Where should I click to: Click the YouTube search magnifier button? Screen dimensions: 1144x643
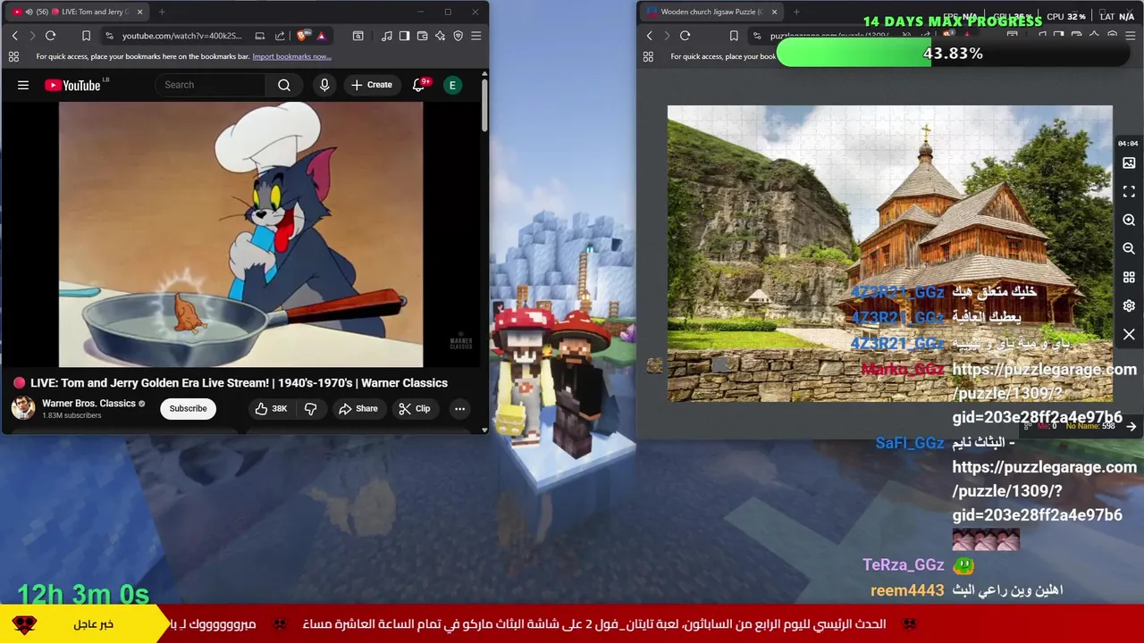pyautogui.click(x=284, y=85)
